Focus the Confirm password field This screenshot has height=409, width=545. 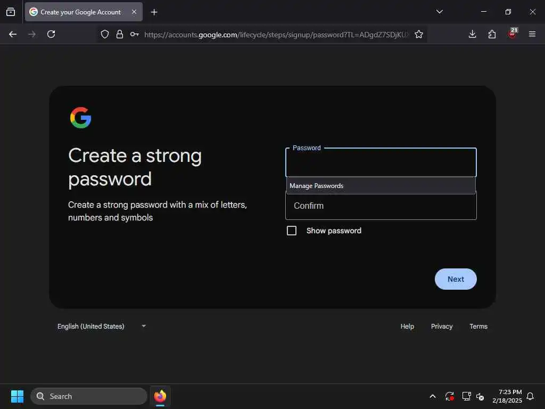point(381,207)
